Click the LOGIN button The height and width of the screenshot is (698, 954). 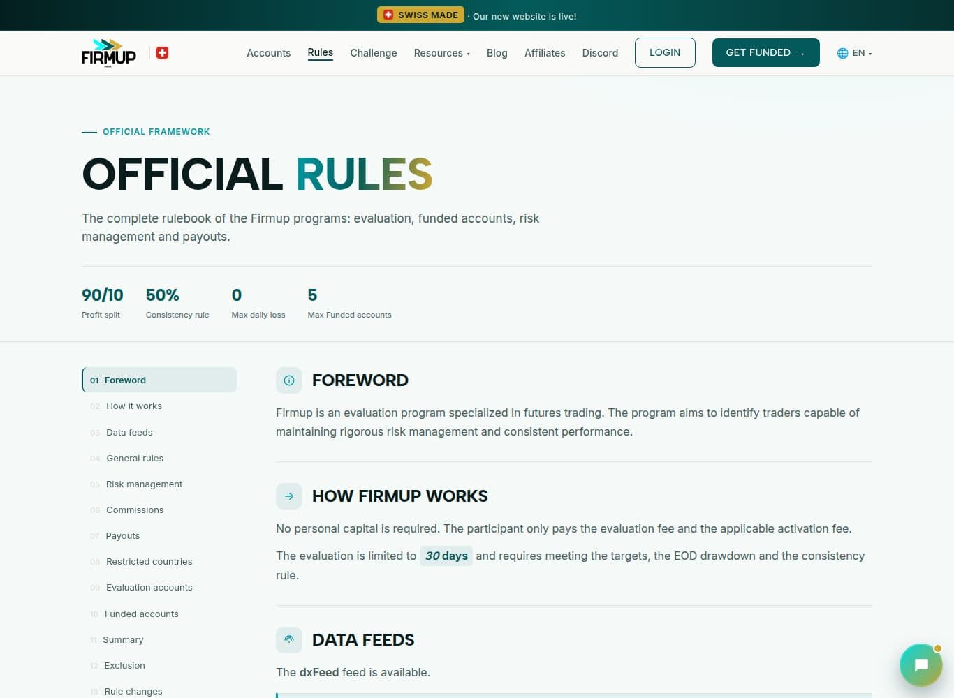665,53
